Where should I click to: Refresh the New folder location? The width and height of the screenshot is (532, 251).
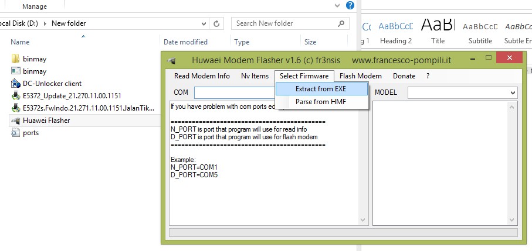[x=216, y=23]
